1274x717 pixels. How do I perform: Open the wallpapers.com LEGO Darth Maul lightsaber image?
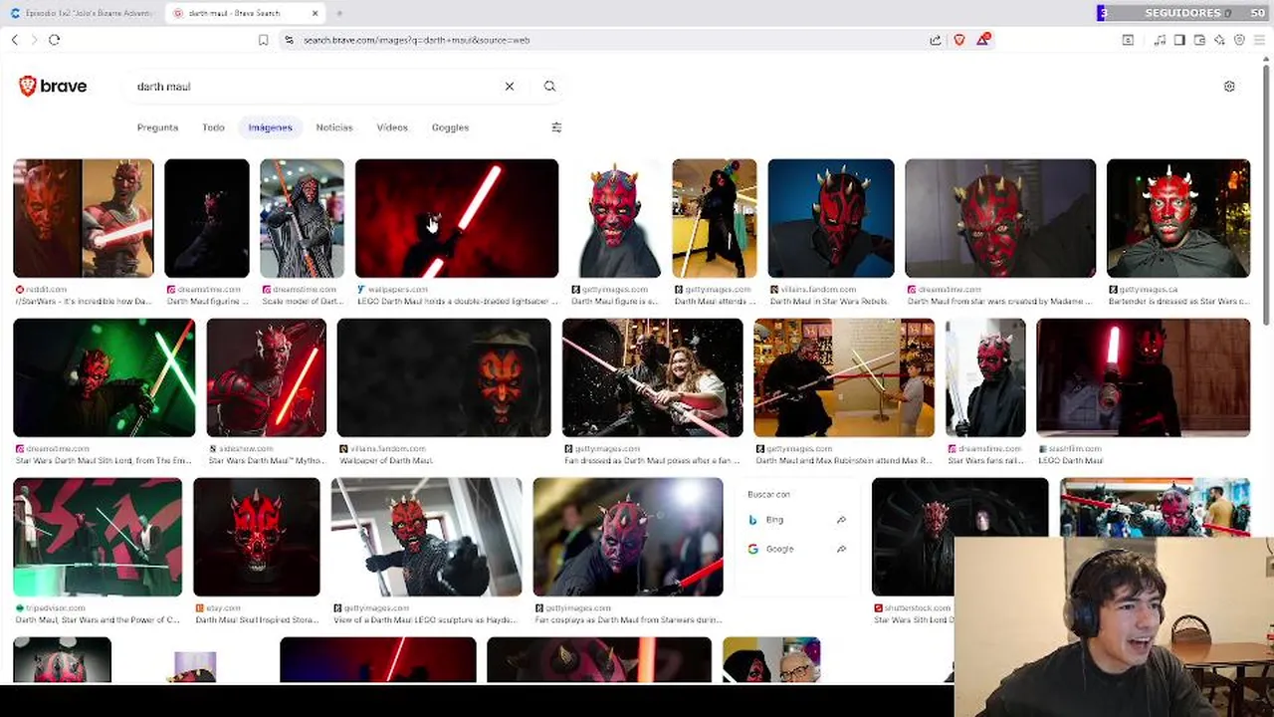tap(457, 218)
